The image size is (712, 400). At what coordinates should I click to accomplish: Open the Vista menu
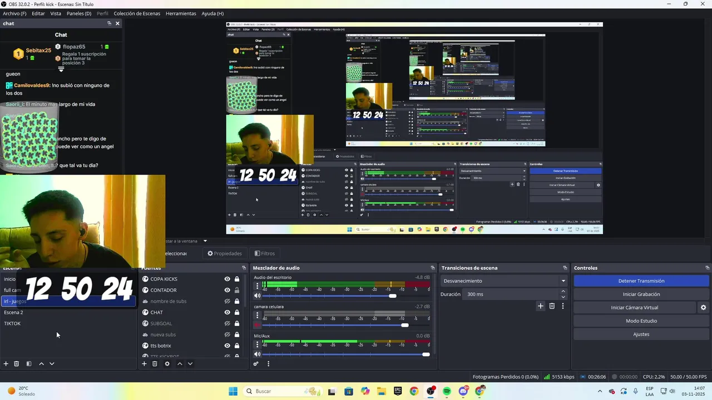(x=56, y=13)
